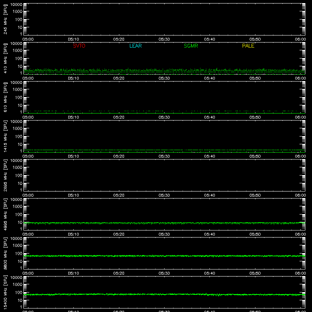Click 05:50 time label under 610 MHz panel
The width and height of the screenshot is (312, 312).
[x=255, y=117]
